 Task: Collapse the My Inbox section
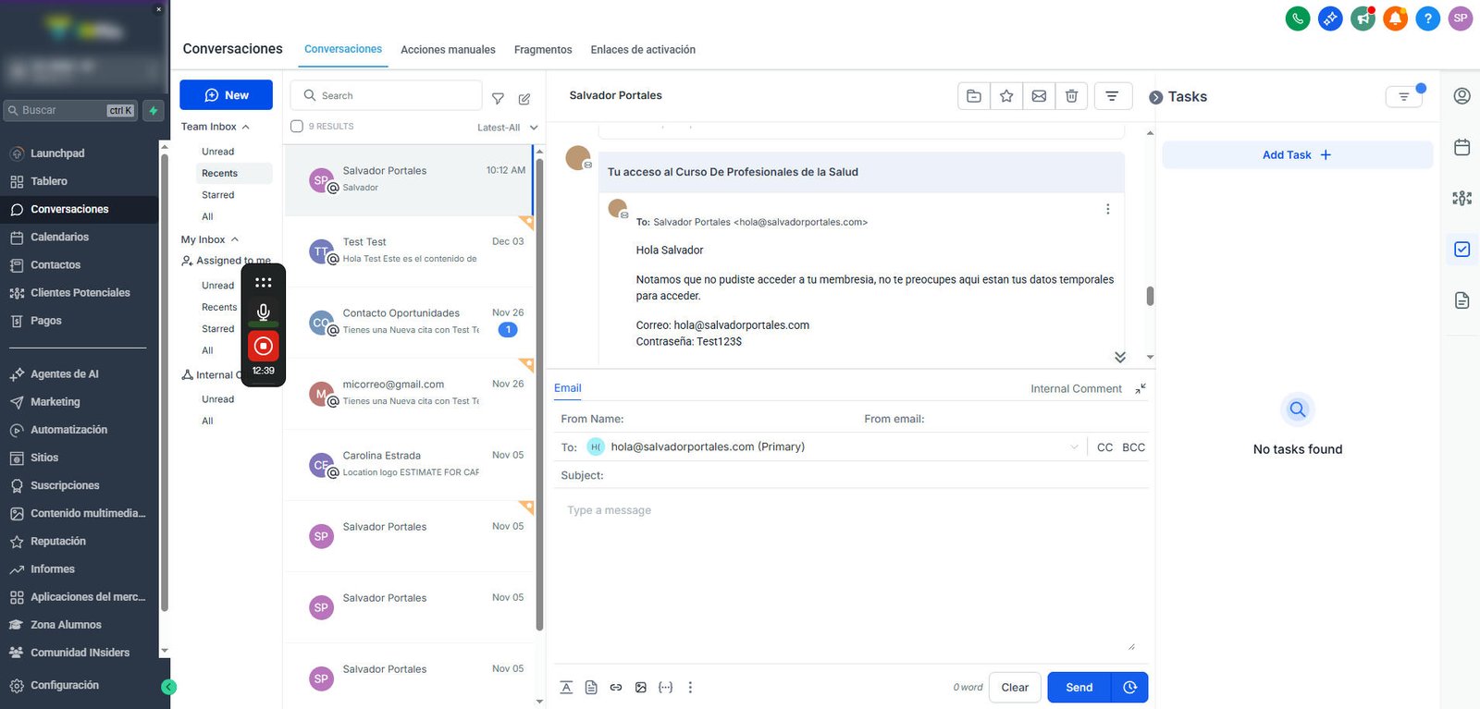click(x=235, y=239)
